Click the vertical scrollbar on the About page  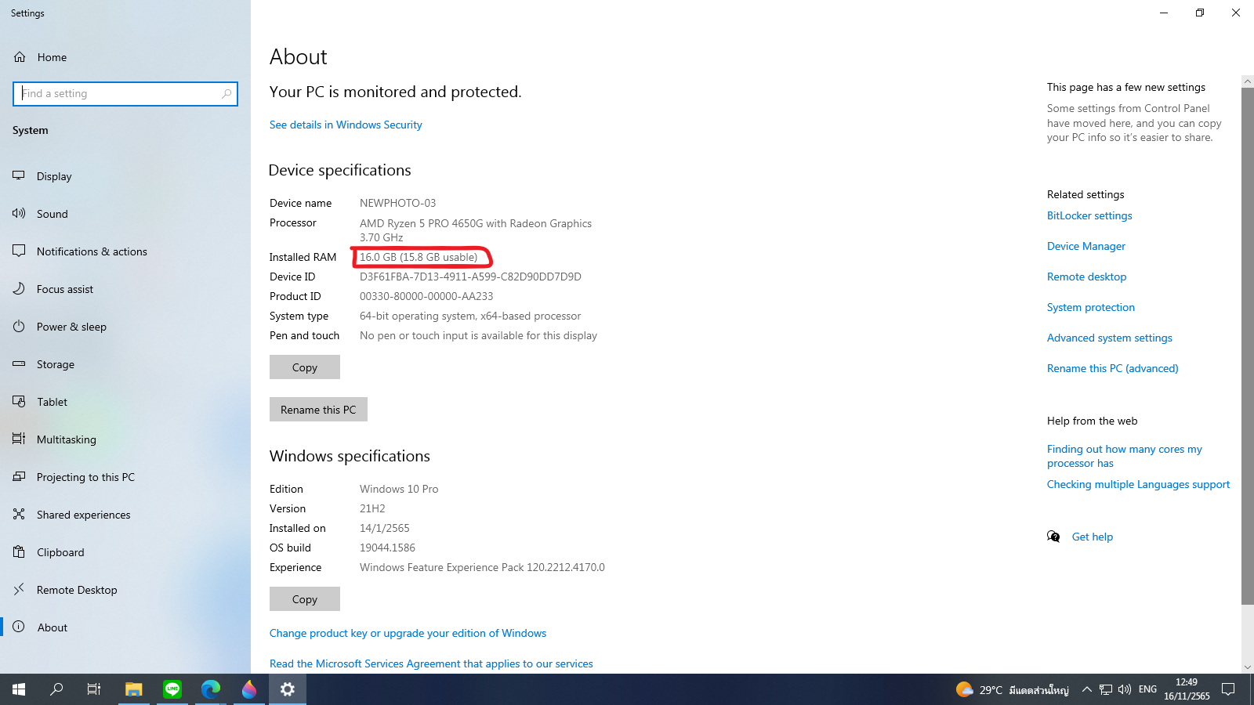point(1247,345)
